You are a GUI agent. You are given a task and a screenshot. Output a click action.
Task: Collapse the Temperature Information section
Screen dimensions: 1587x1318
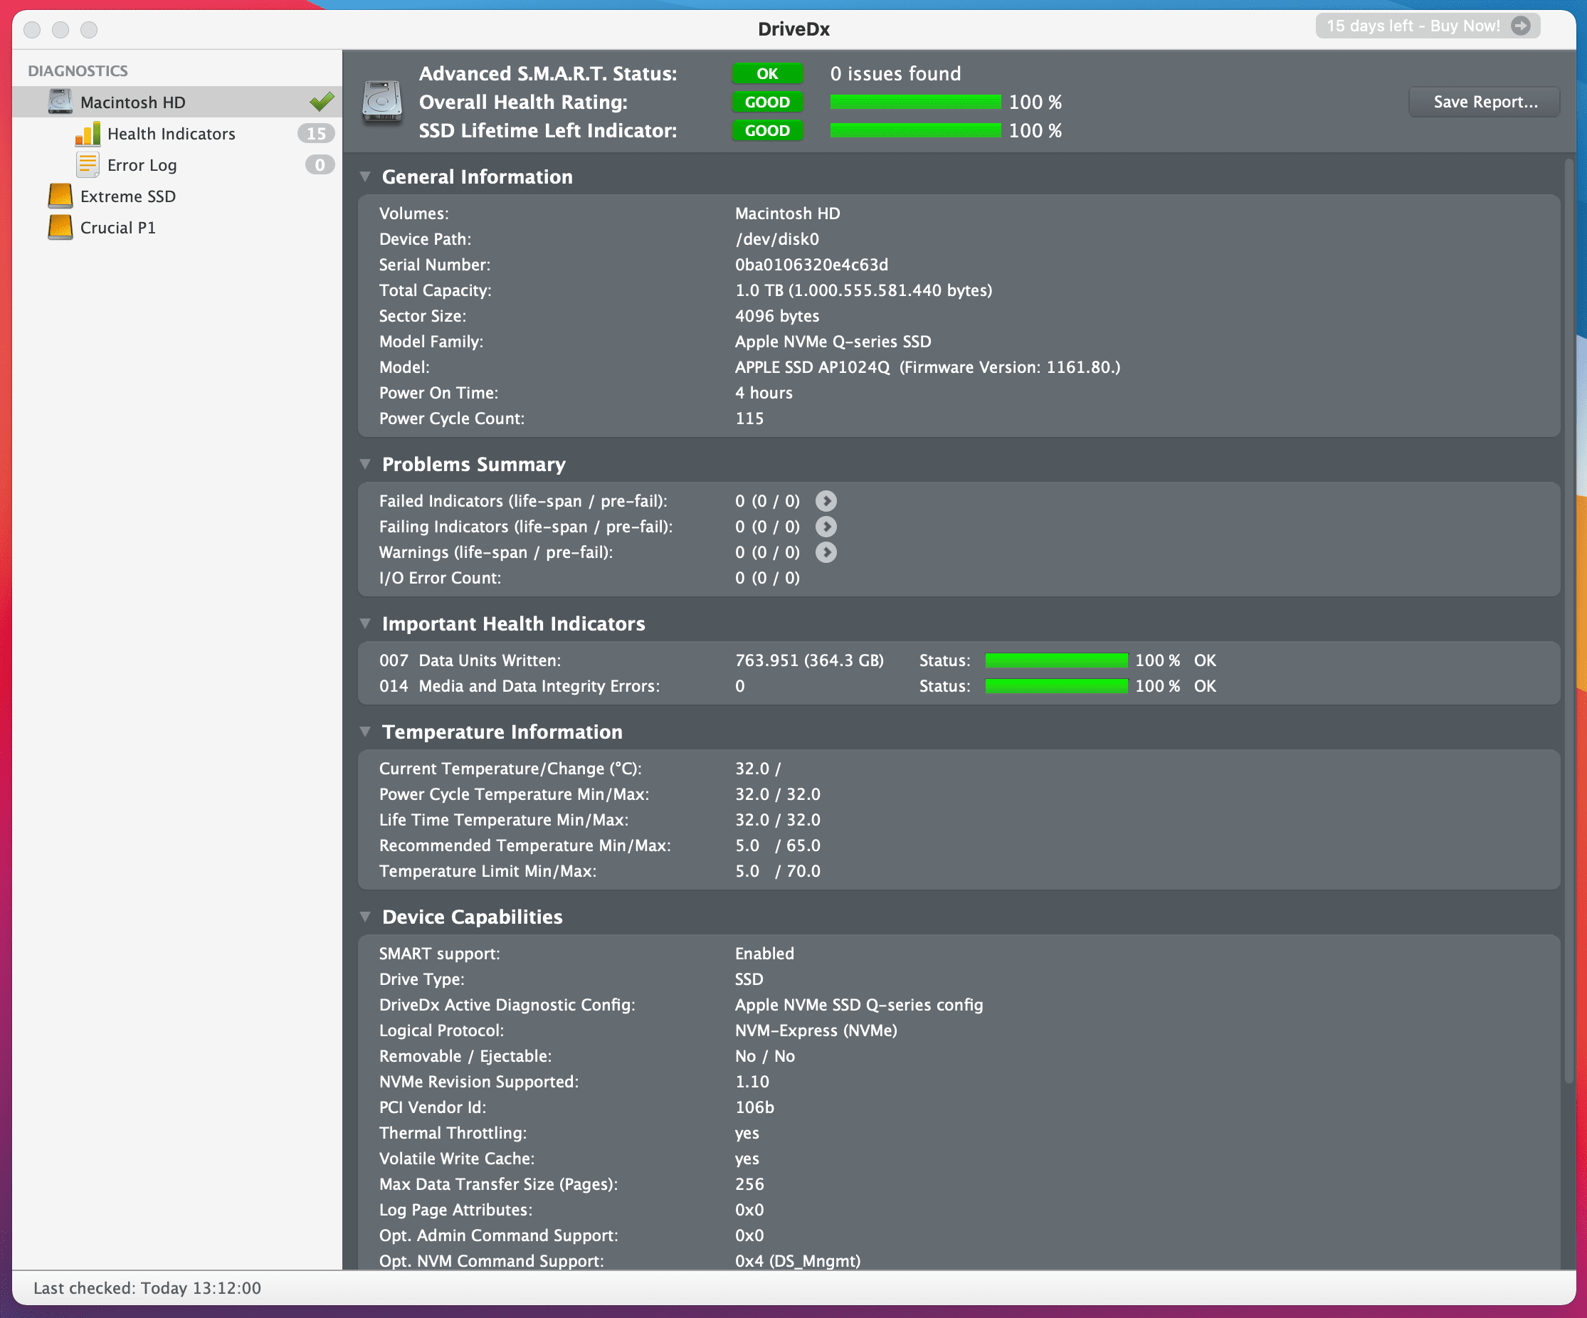[366, 732]
